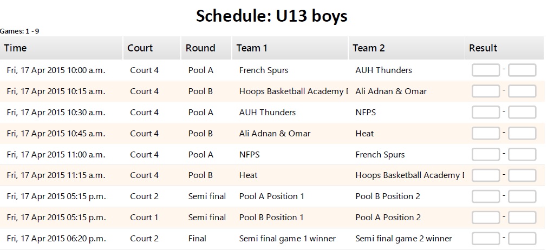
Task: Click Team 2 score box in 10:00 a.m. game
Action: click(x=522, y=70)
